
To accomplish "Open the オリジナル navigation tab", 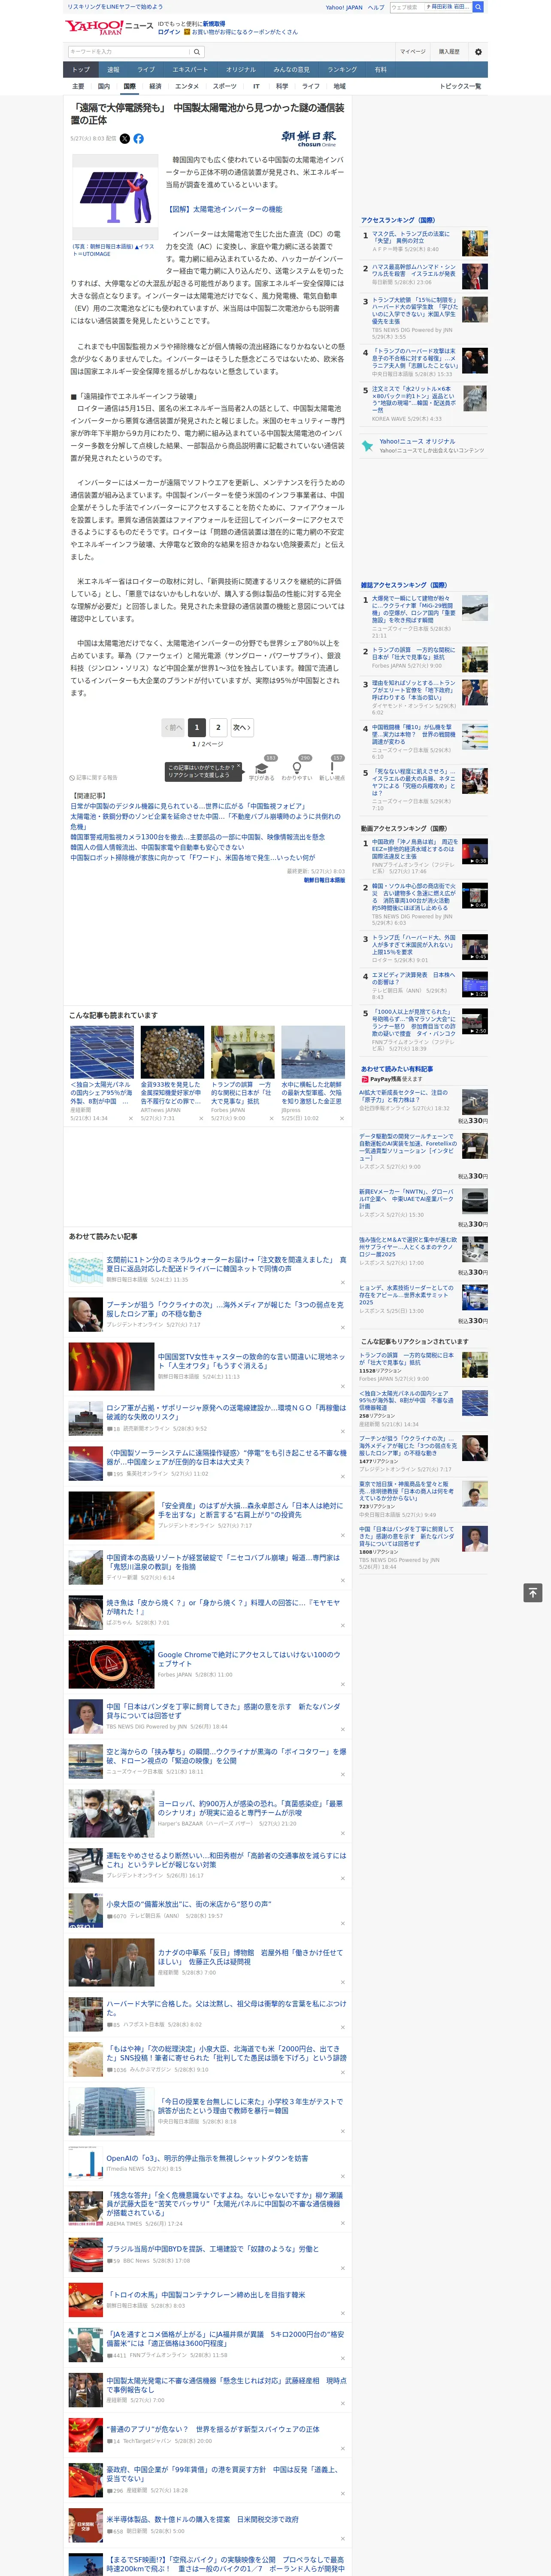I will 241,69.
